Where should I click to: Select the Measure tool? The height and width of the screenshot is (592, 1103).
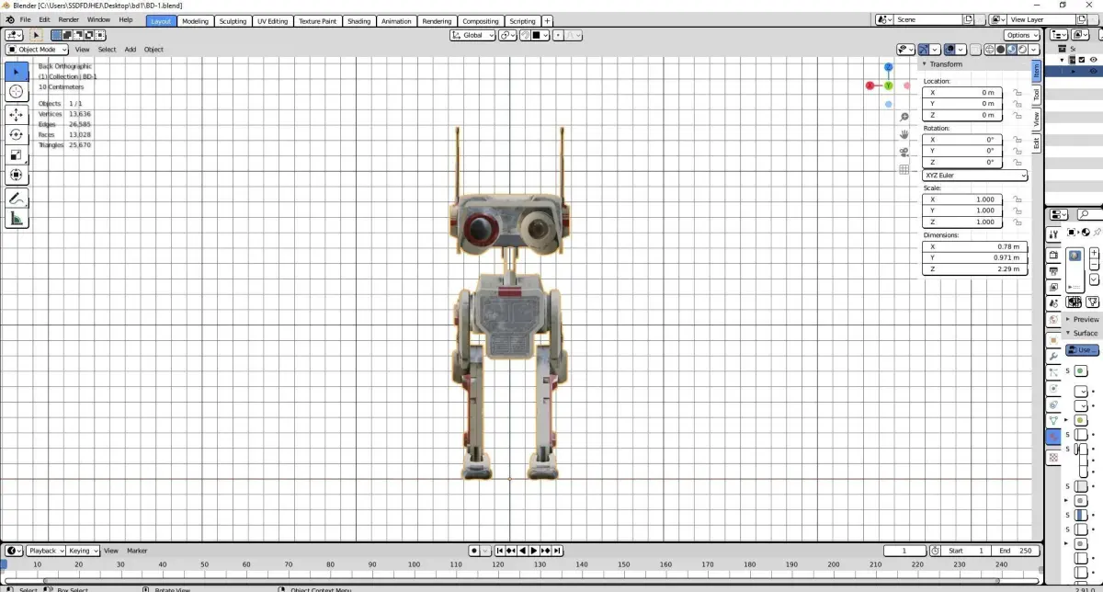point(17,219)
